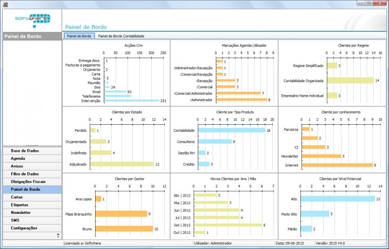Click the Regime Simplificado bar
The height and width of the screenshot is (249, 389).
click(x=332, y=65)
